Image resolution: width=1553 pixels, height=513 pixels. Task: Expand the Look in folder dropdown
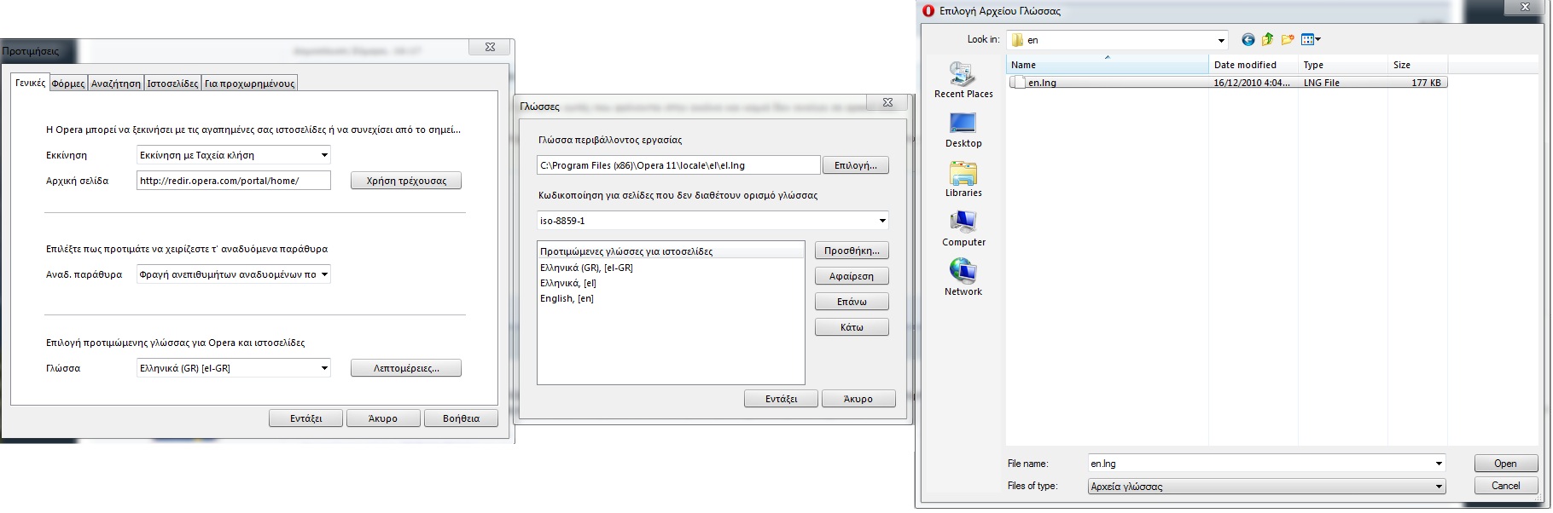click(x=1221, y=40)
